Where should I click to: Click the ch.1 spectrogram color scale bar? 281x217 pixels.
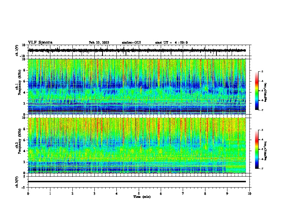click(x=257, y=91)
